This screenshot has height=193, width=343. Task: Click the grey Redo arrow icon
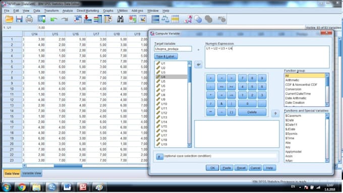click(65, 20)
